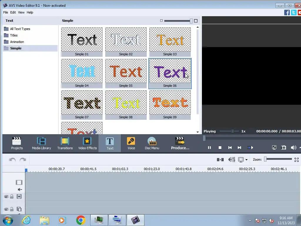Choose the Simple 04 text preset
This screenshot has width=301, height=226.
click(82, 73)
